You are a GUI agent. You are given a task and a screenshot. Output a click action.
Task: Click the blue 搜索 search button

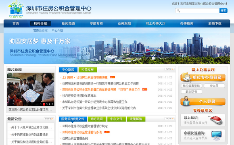pyautogui.click(x=223, y=10)
